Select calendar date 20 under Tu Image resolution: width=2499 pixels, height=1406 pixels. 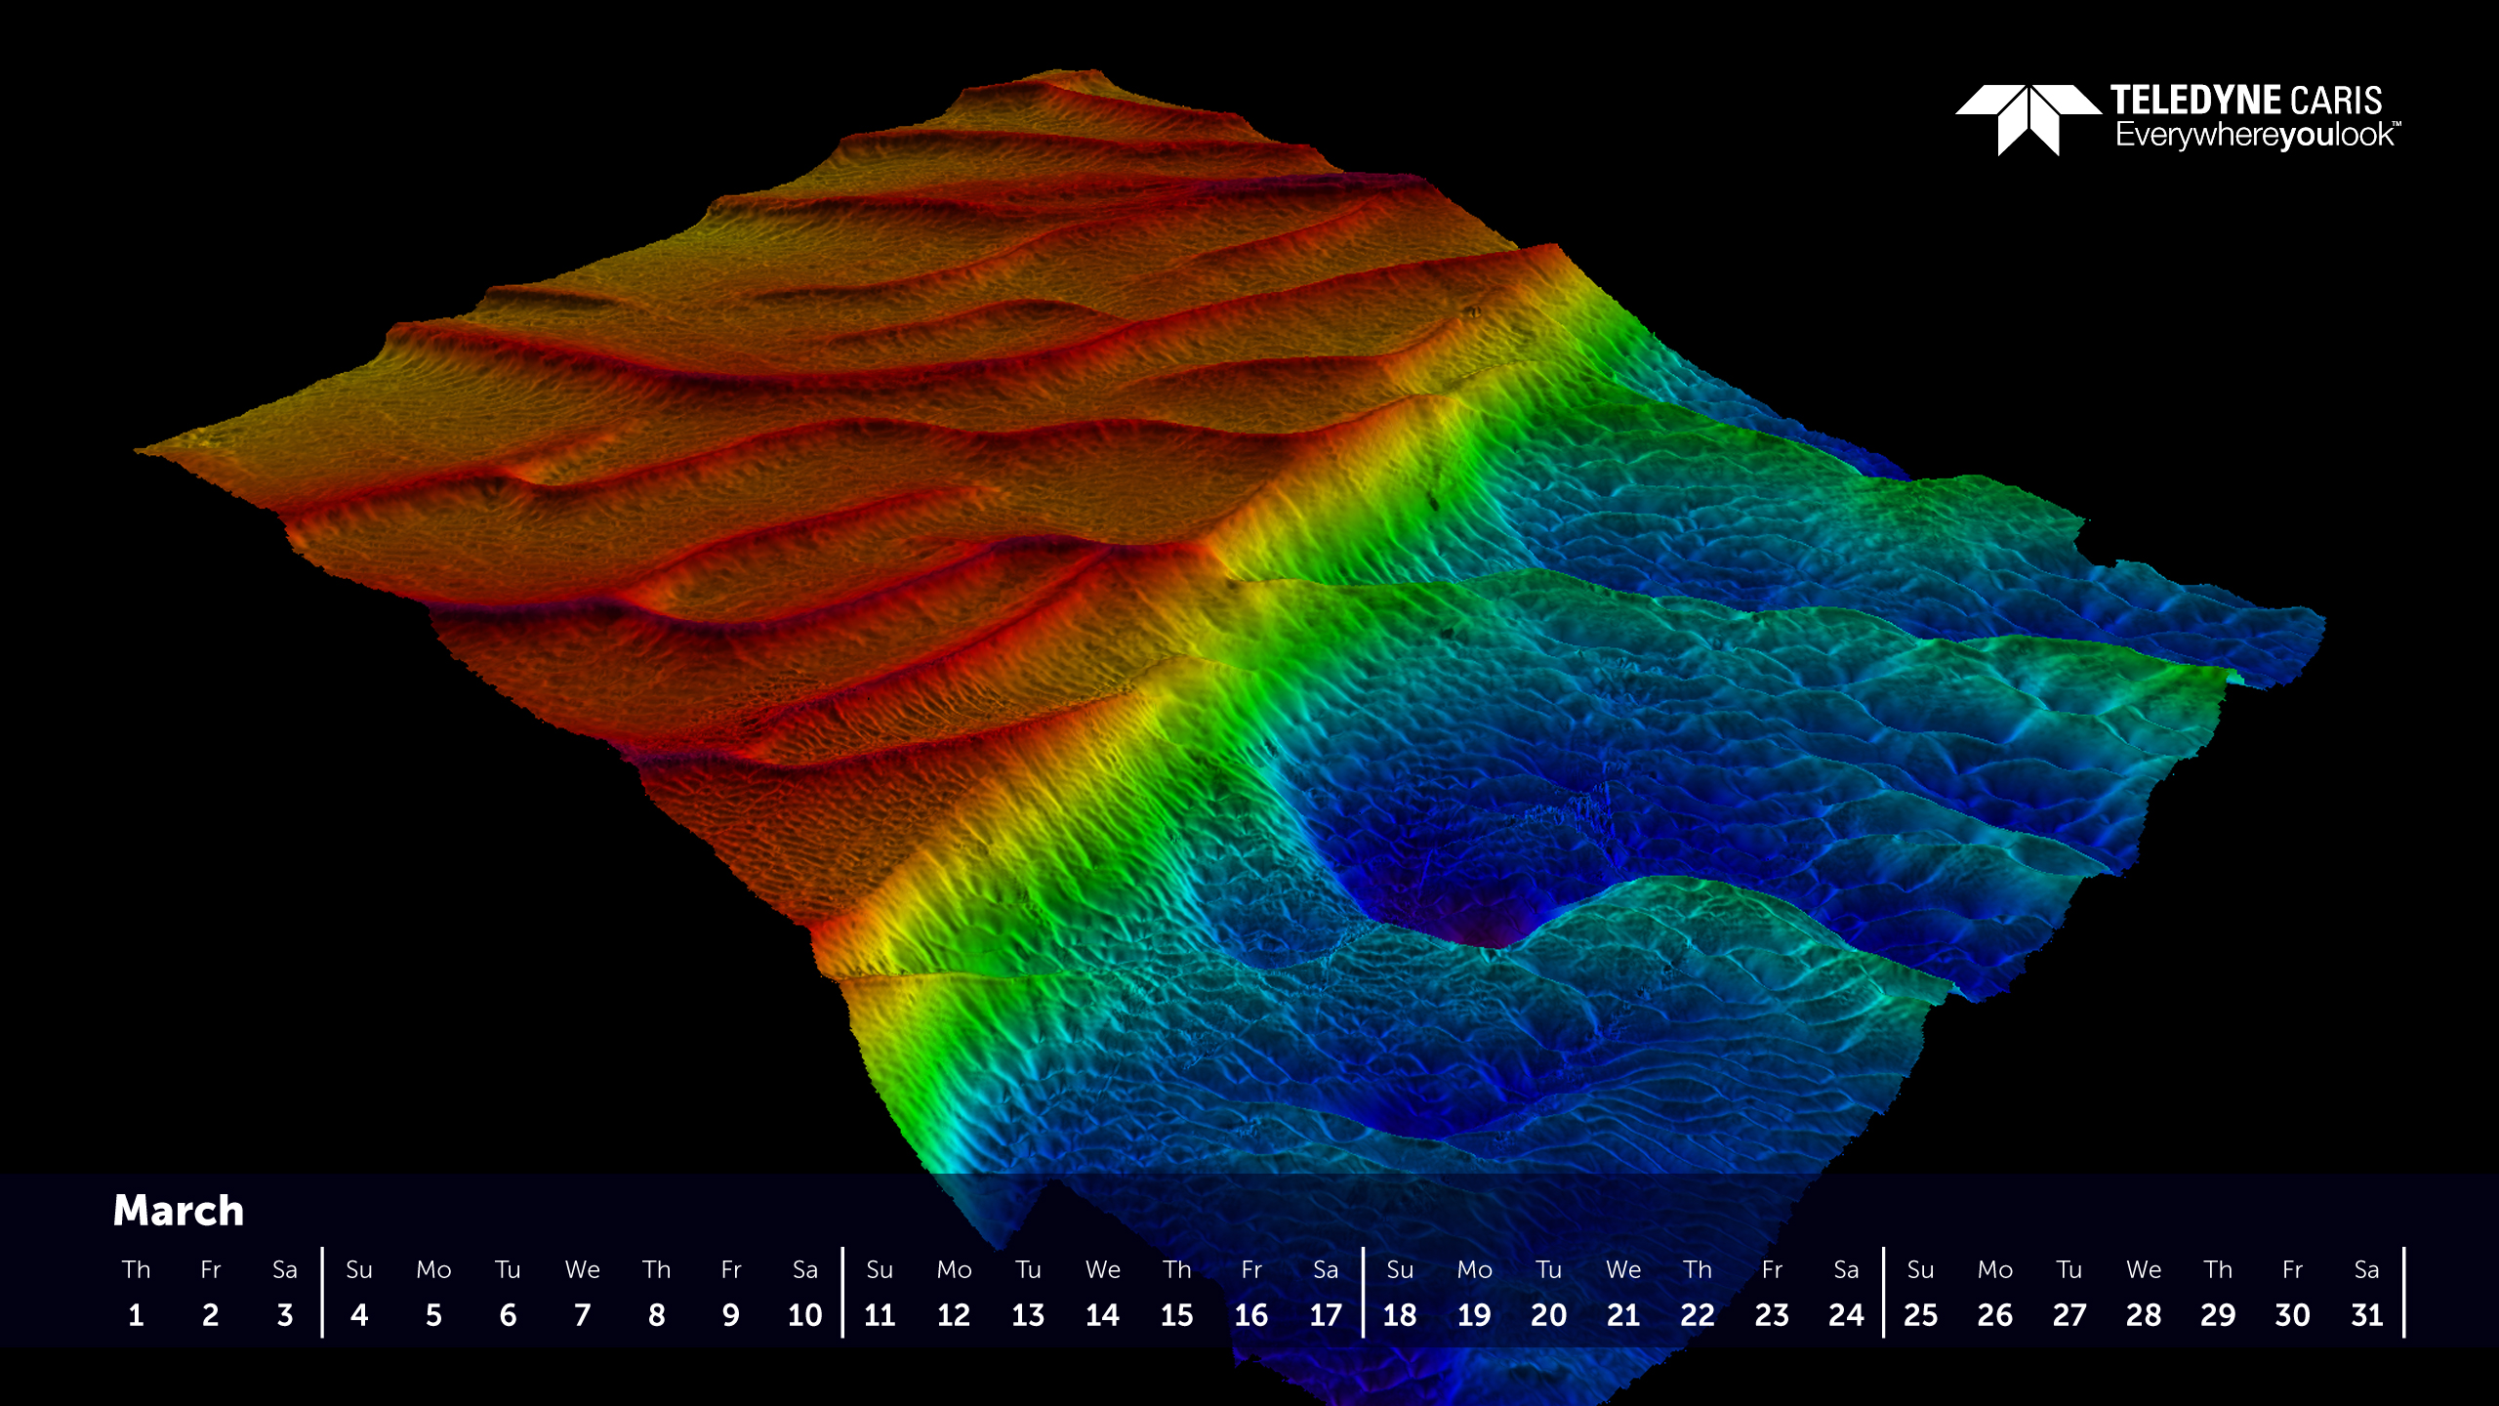point(1548,1315)
